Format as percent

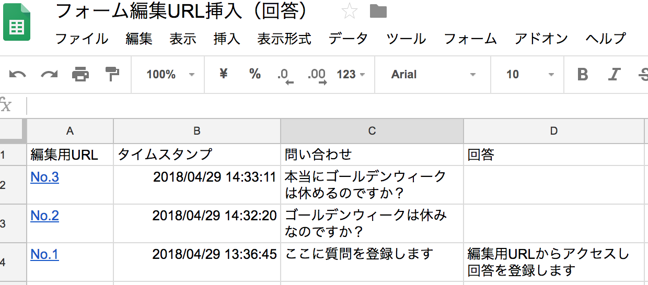(255, 74)
